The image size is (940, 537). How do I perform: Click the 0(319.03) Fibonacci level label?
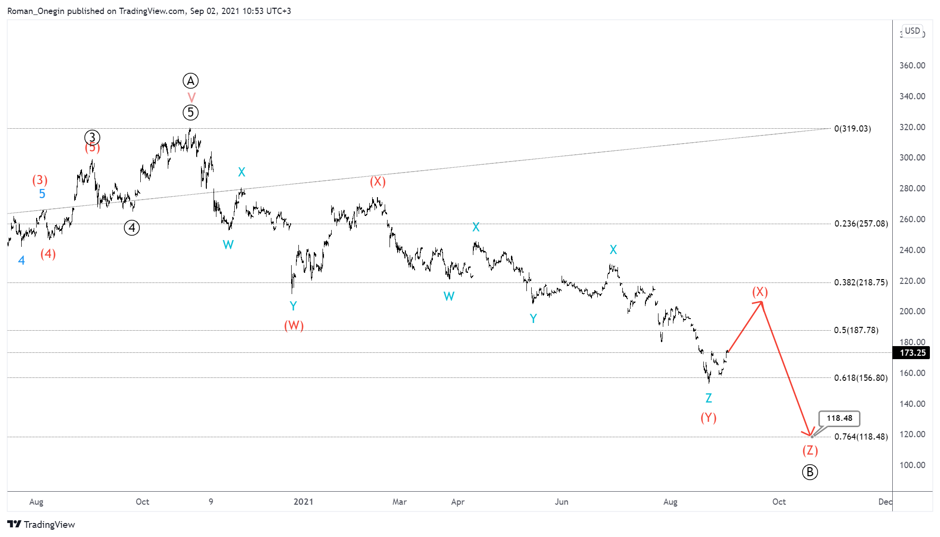(852, 129)
